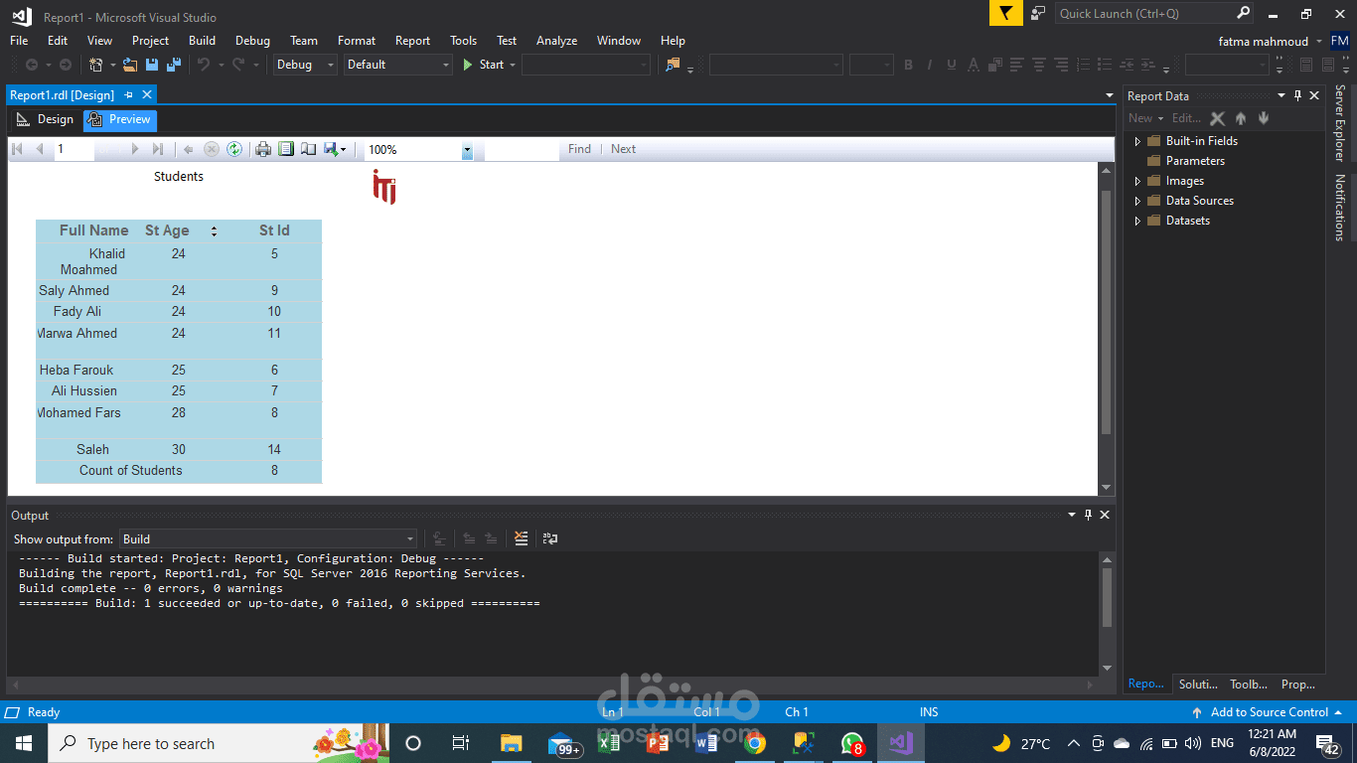This screenshot has height=763, width=1357.
Task: Click the Save All toolbar icon
Action: click(174, 65)
